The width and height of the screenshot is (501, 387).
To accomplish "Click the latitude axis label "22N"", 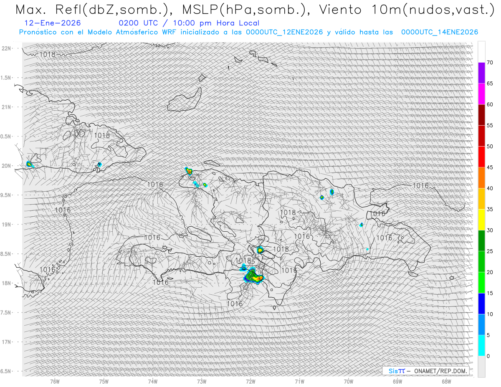I will (6, 48).
